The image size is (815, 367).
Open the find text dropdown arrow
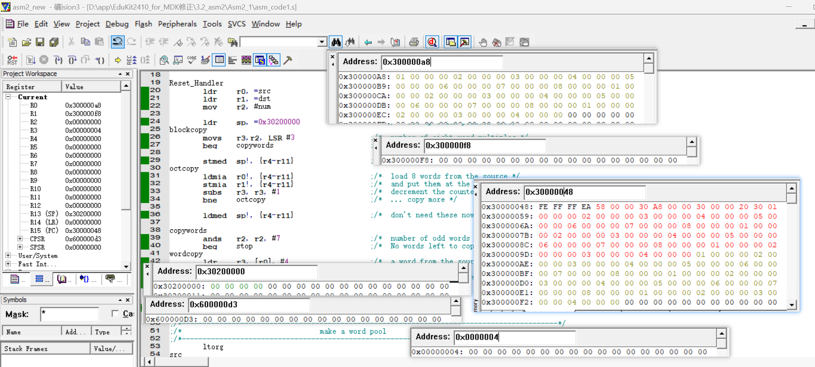click(x=322, y=42)
